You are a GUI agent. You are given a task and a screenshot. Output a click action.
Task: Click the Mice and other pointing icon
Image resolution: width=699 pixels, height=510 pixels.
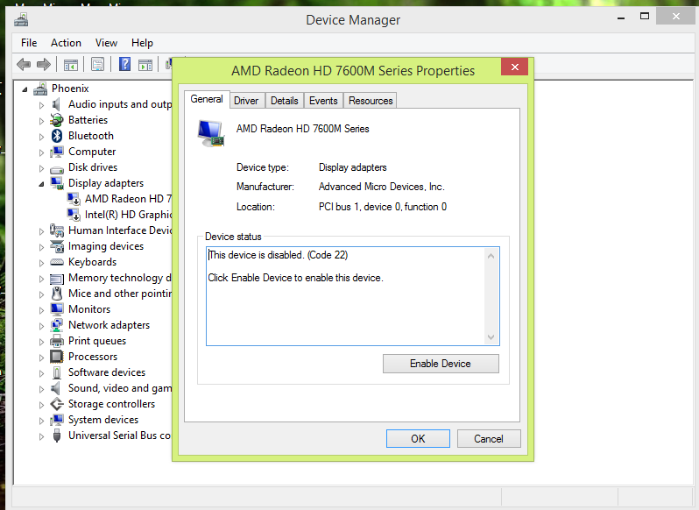[57, 294]
